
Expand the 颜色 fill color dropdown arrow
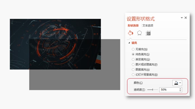coord(180,83)
